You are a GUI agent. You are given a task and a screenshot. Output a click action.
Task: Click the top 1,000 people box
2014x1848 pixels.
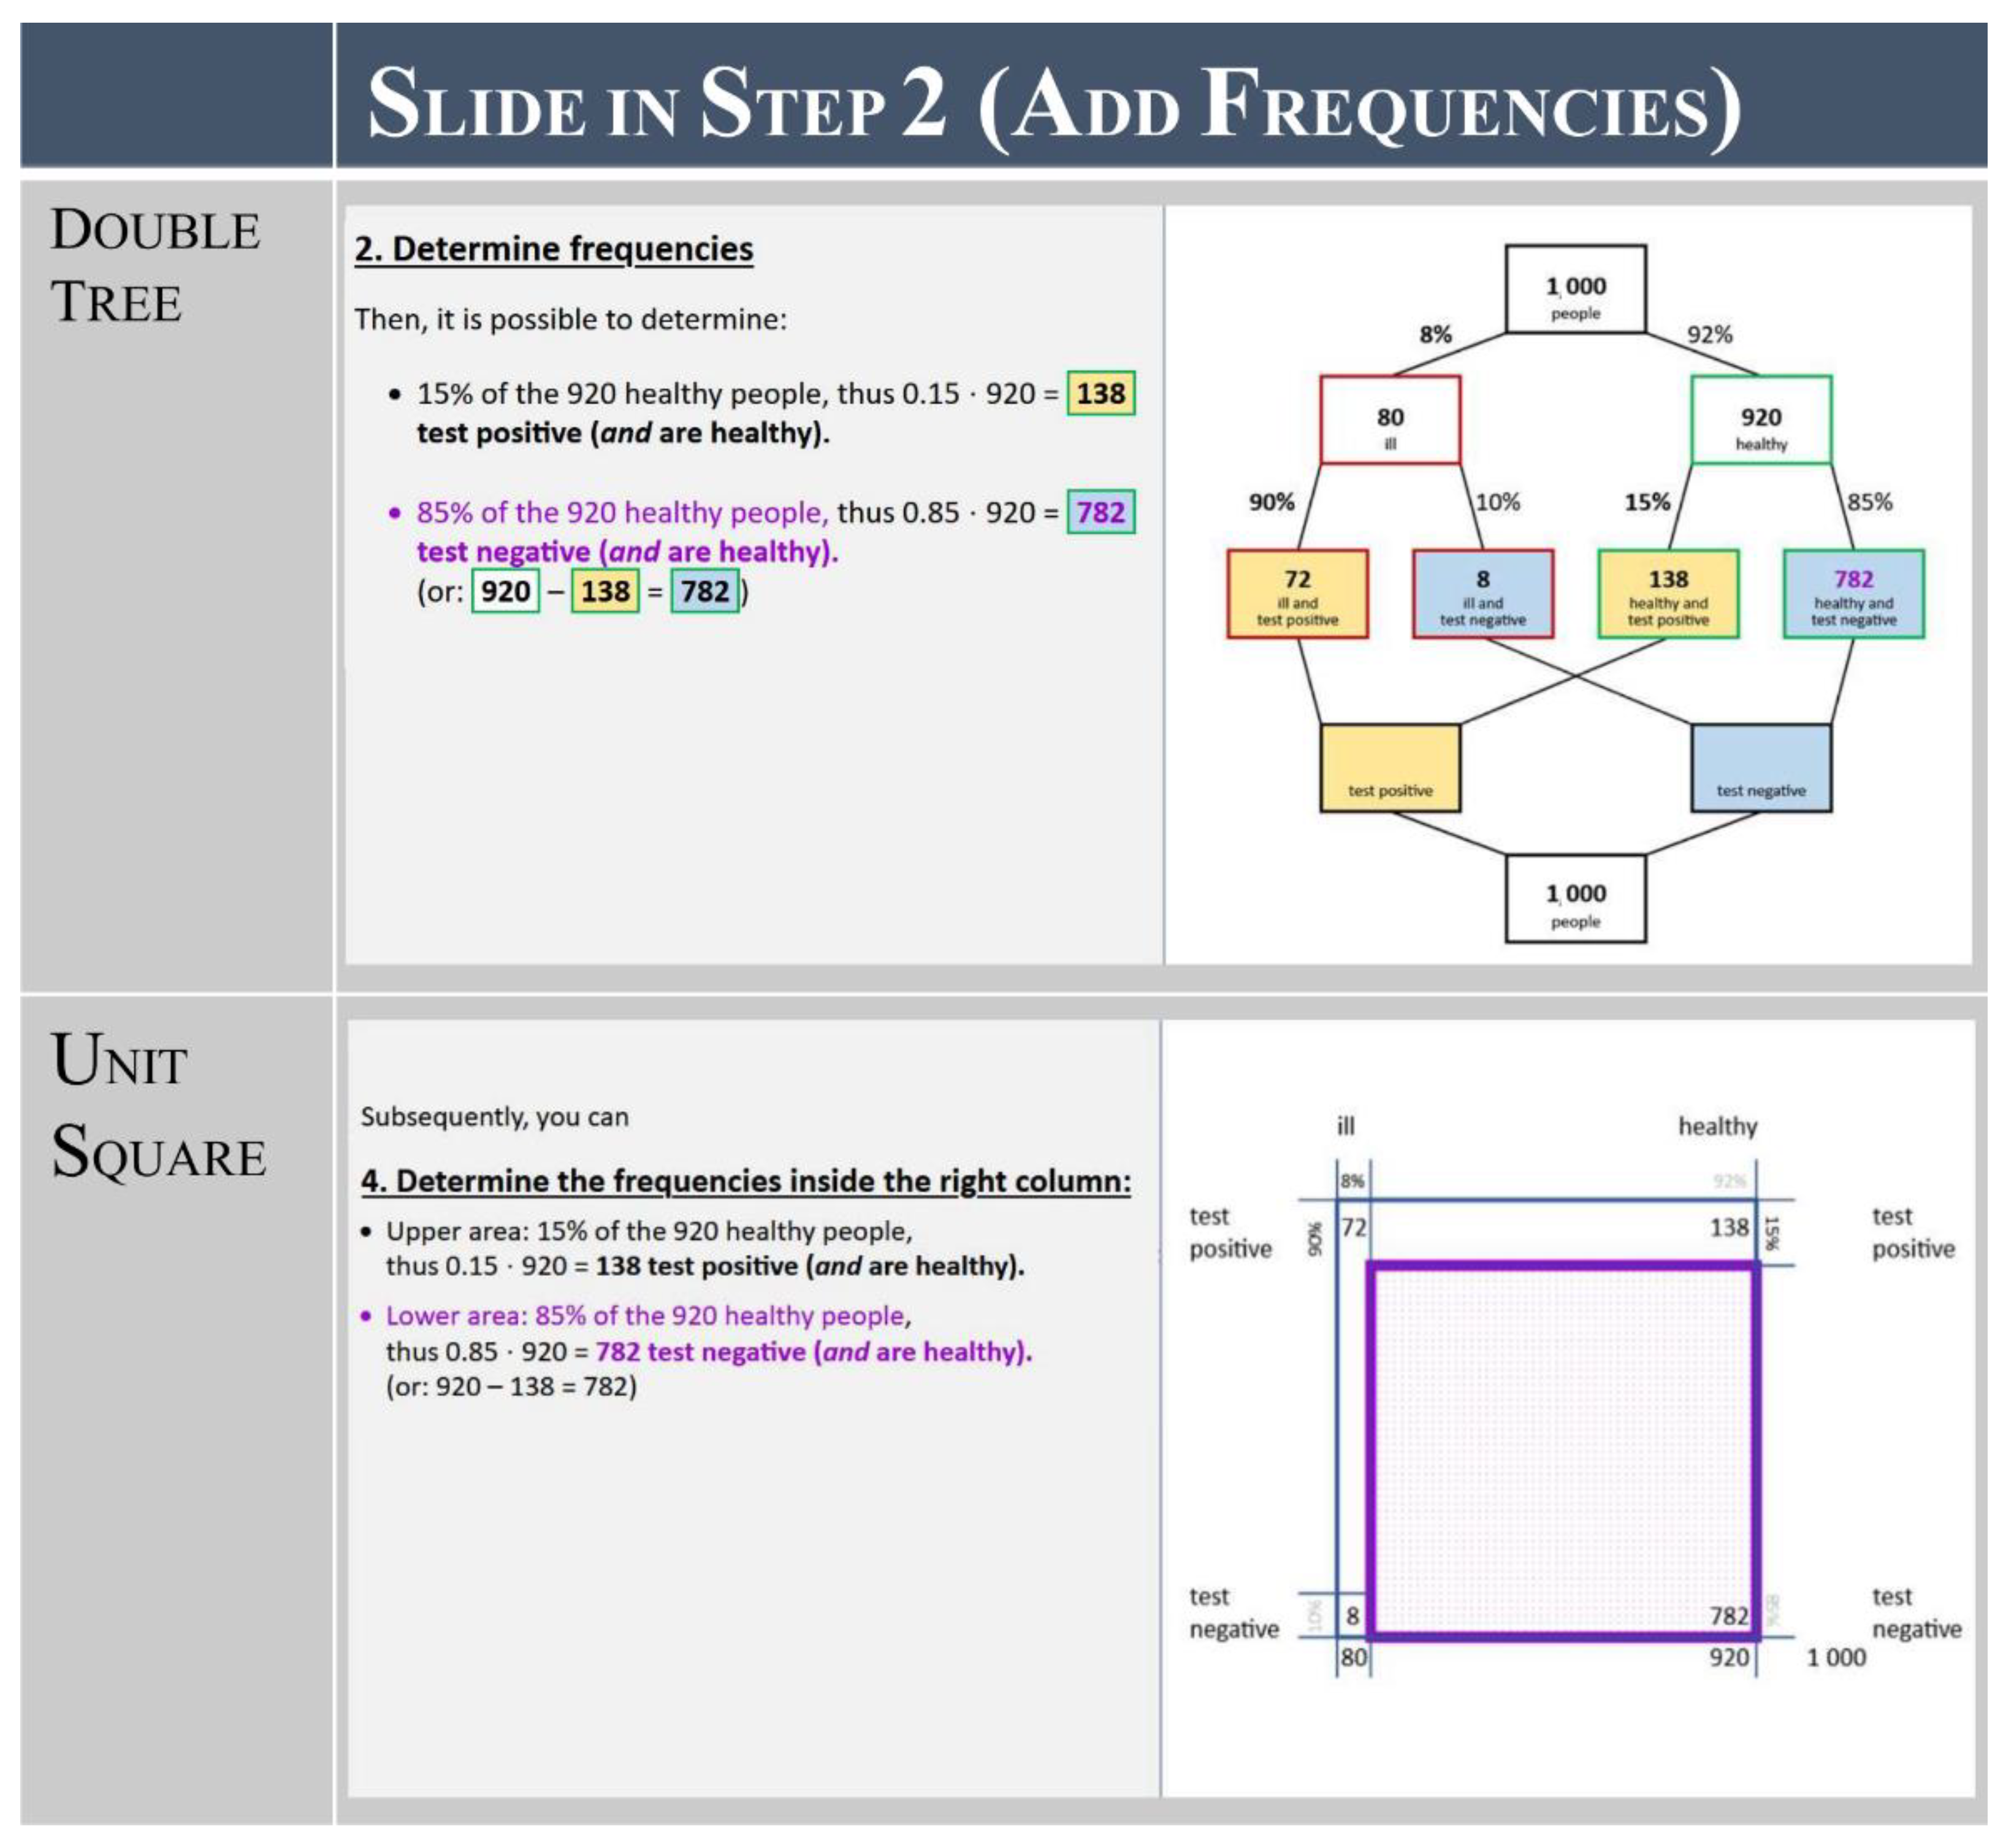pos(1575,289)
